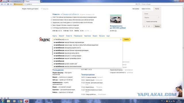
Task: Select suggestion 'нашли инопланетянина'
Action: 87,66
